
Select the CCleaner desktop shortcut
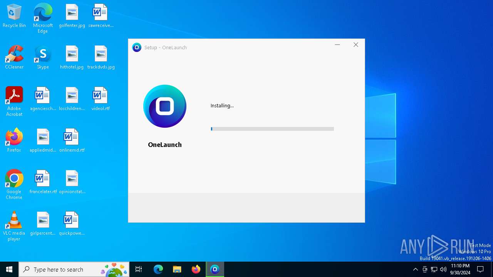[x=14, y=58]
